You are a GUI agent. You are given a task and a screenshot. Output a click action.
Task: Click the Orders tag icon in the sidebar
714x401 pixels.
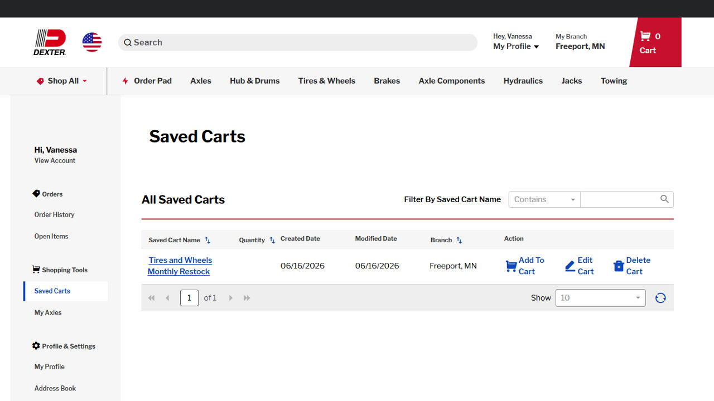click(36, 194)
